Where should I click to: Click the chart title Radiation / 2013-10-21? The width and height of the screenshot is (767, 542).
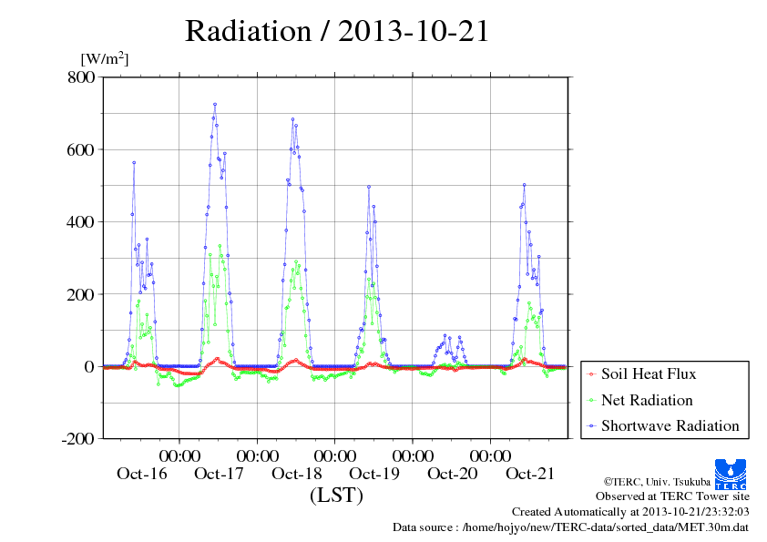(337, 31)
